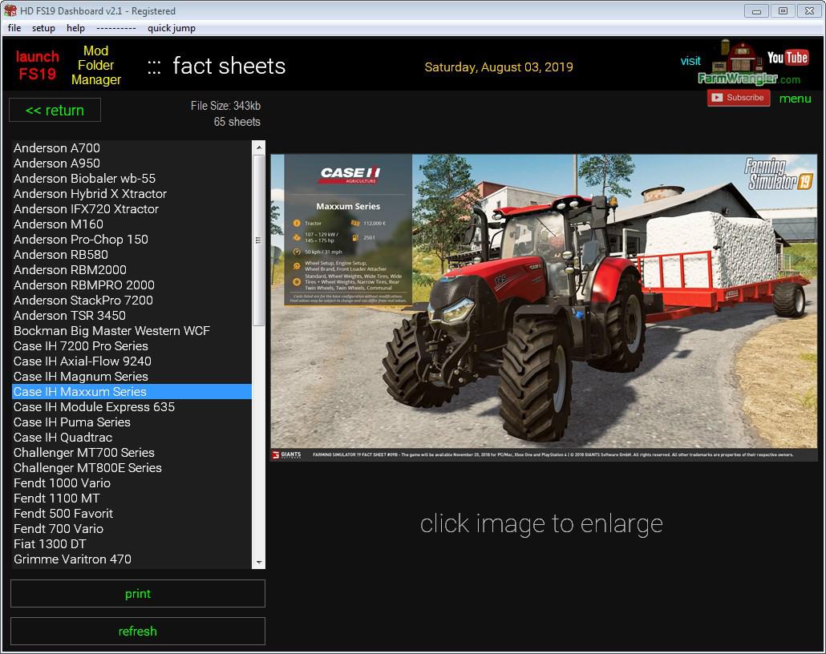The width and height of the screenshot is (826, 654).
Task: Open the help menu
Action: tap(75, 28)
